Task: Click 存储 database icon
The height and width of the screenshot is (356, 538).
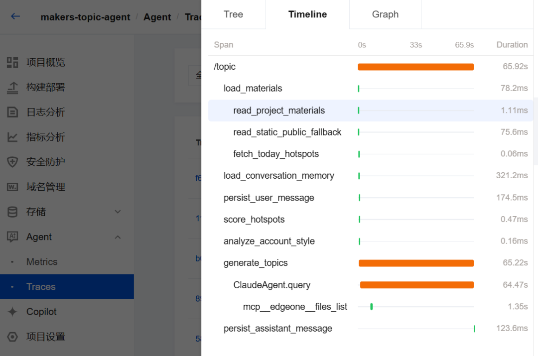Action: click(x=12, y=212)
